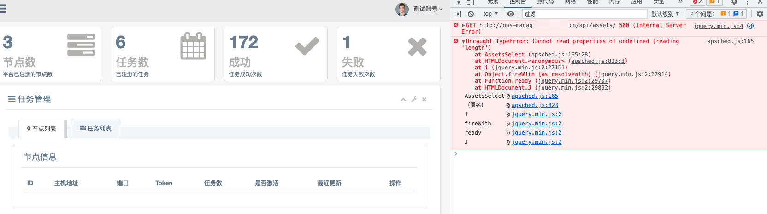767x214 pixels.
Task: Open the DevTools 应用 tab
Action: (637, 2)
